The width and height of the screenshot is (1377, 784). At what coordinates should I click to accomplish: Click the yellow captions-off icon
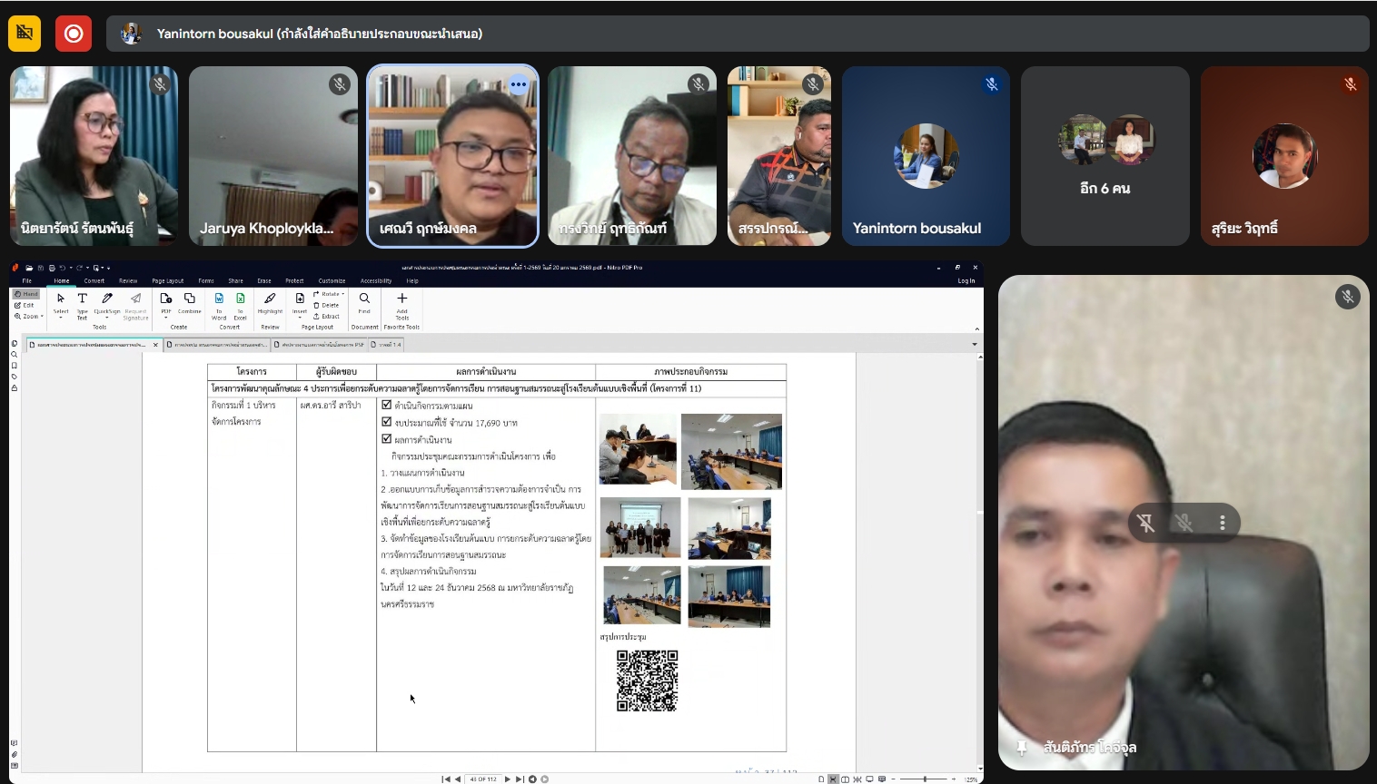pos(25,34)
